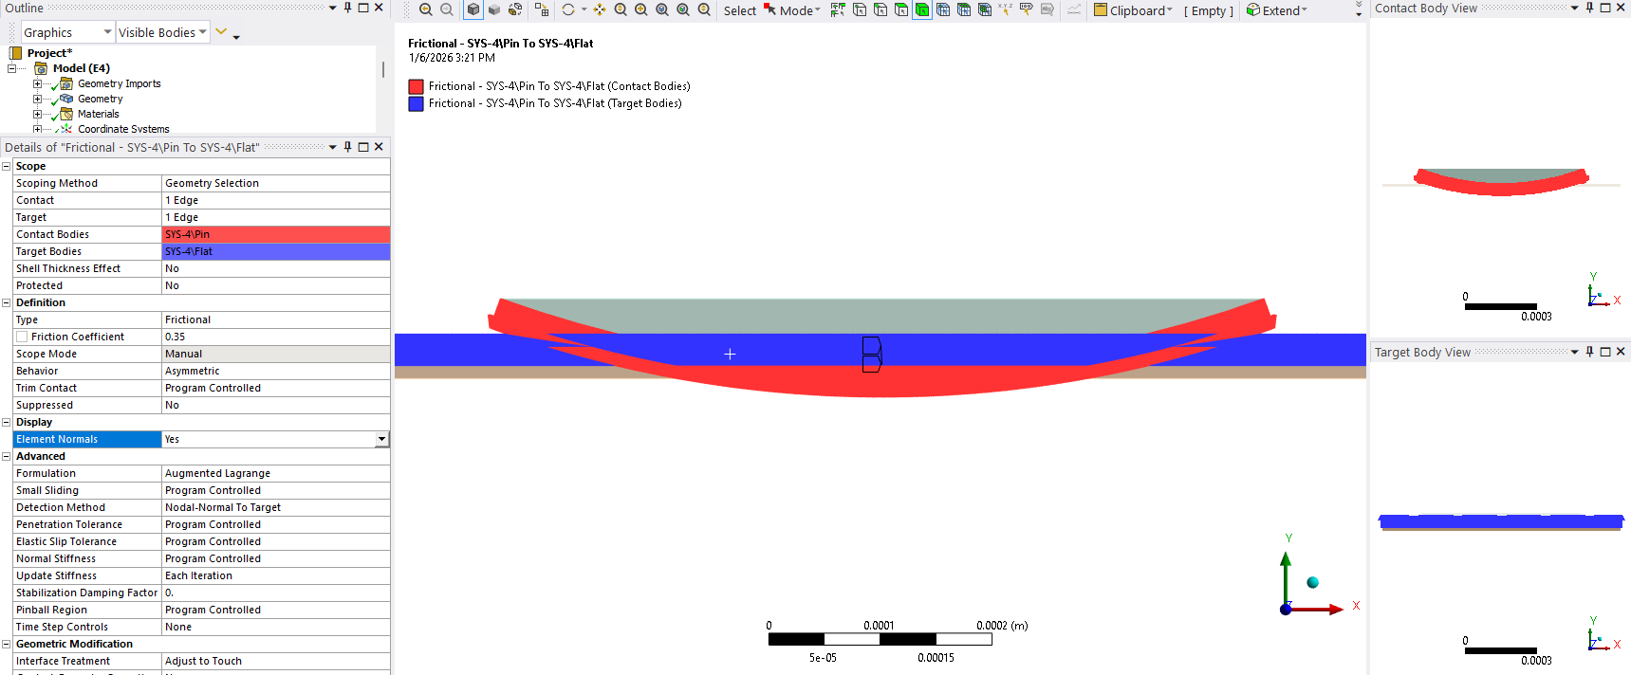The image size is (1631, 675).
Task: Choose the Face selection filter icon
Action: click(901, 9)
